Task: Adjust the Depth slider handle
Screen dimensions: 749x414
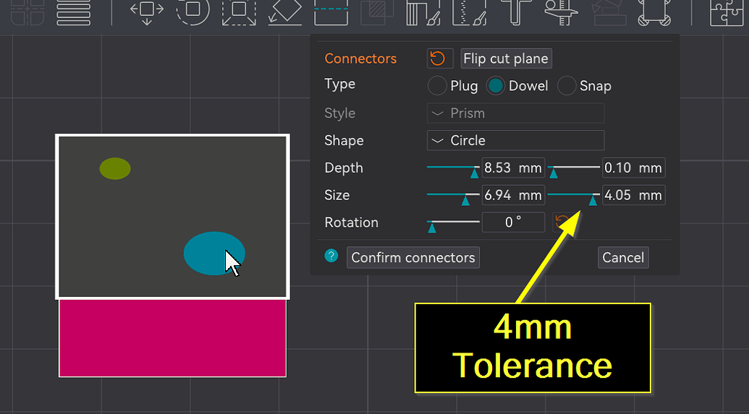Action: pos(474,173)
